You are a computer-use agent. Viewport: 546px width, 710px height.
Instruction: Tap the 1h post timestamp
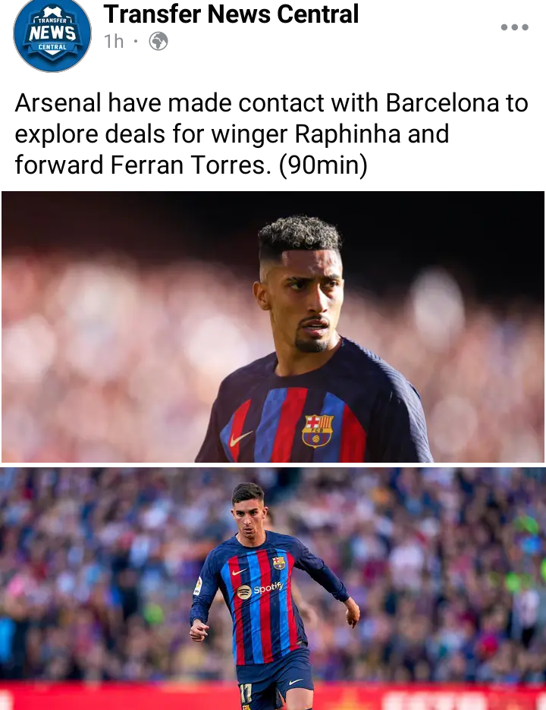tap(114, 41)
